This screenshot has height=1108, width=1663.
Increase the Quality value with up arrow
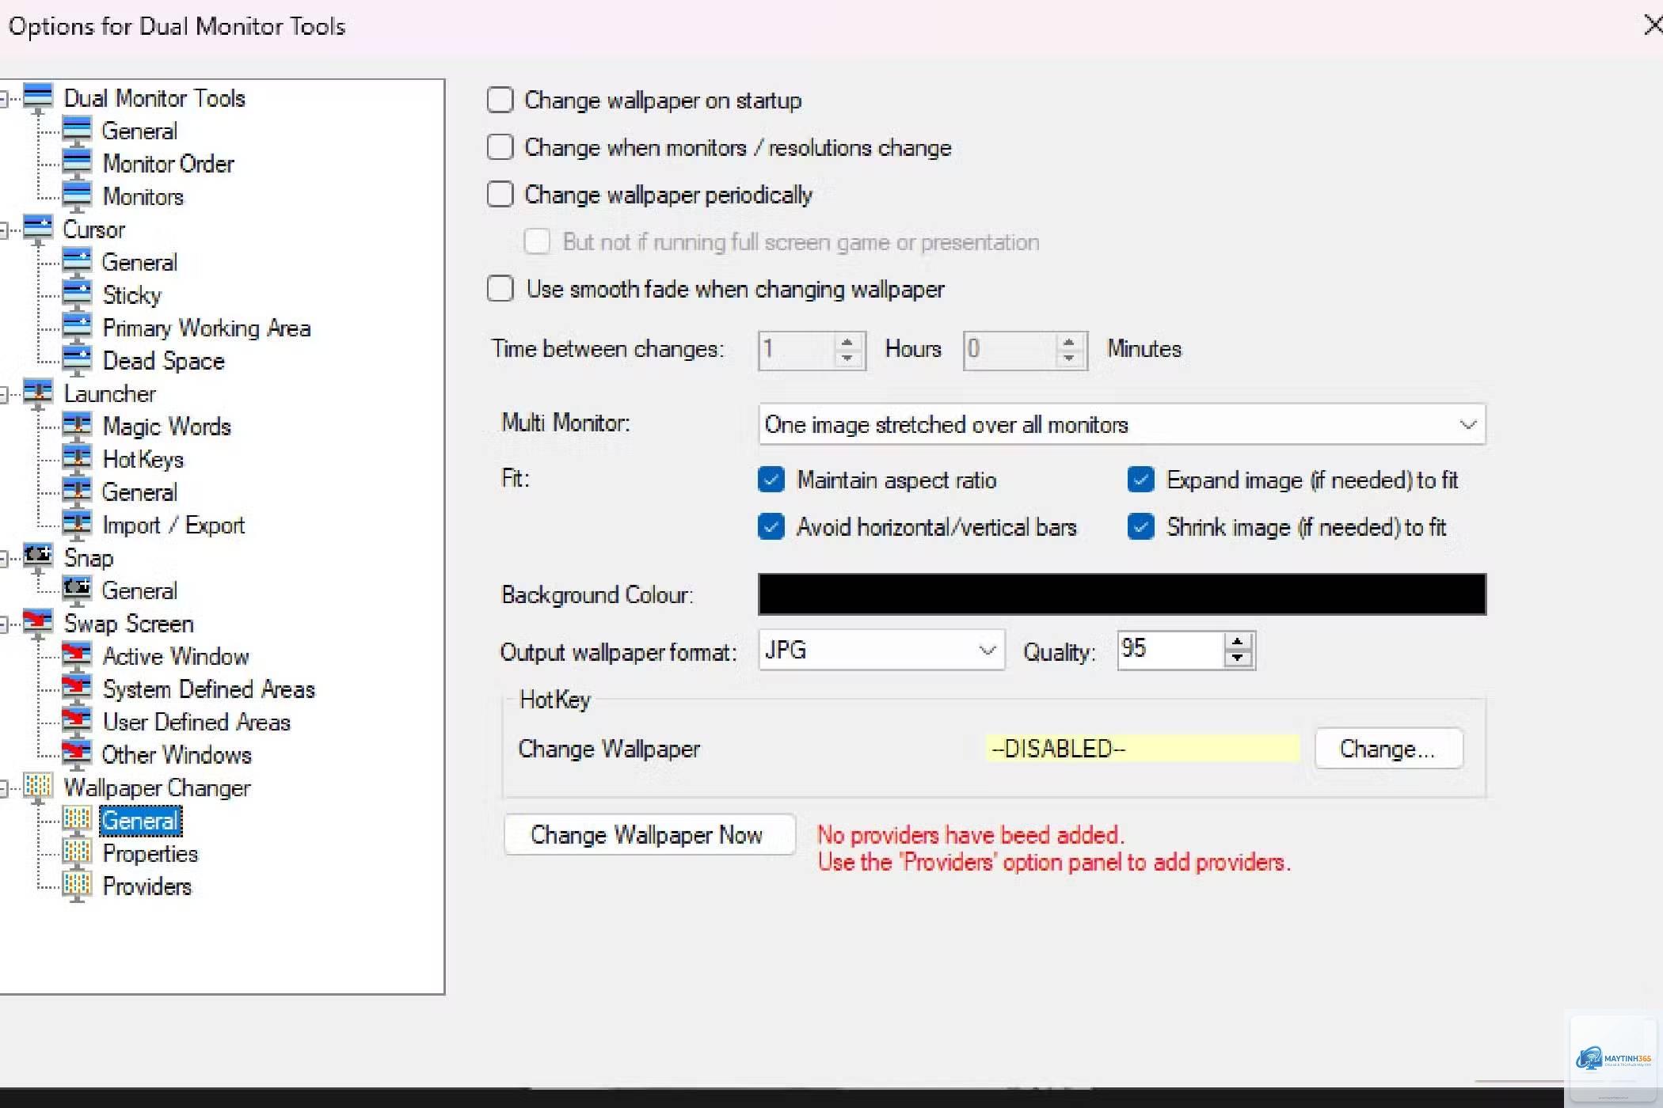[1238, 642]
